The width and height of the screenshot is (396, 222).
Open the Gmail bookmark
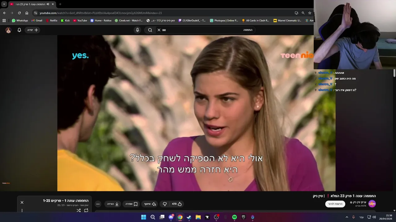click(x=37, y=21)
